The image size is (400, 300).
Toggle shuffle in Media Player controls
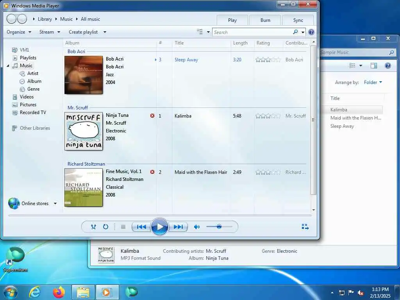coord(93,227)
